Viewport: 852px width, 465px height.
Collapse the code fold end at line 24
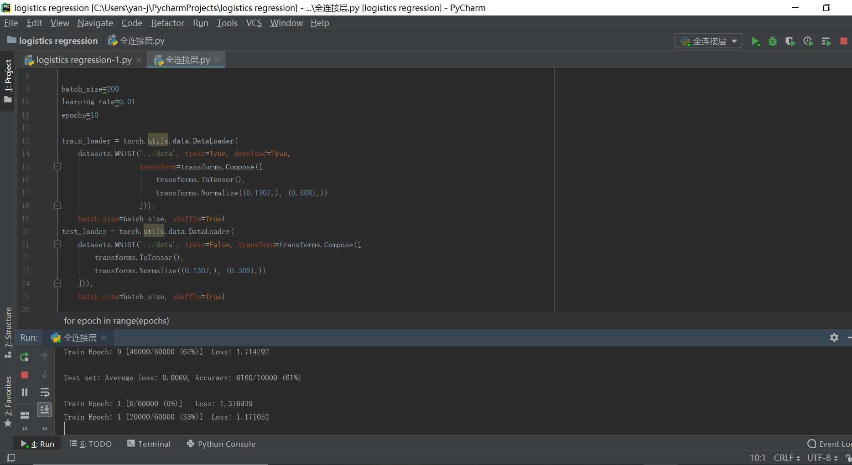[x=57, y=283]
